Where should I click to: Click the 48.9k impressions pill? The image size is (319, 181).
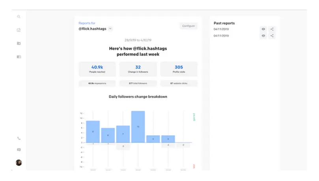[x=97, y=83]
